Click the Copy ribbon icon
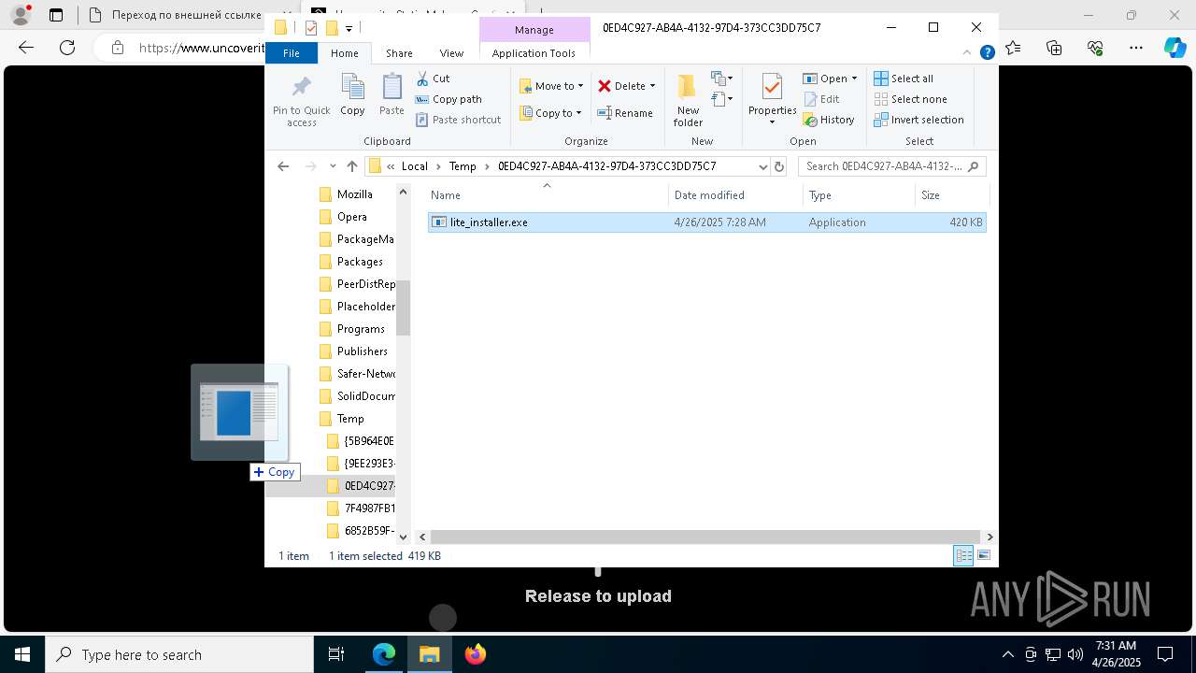Screen dimensions: 1196x673 (x=352, y=88)
